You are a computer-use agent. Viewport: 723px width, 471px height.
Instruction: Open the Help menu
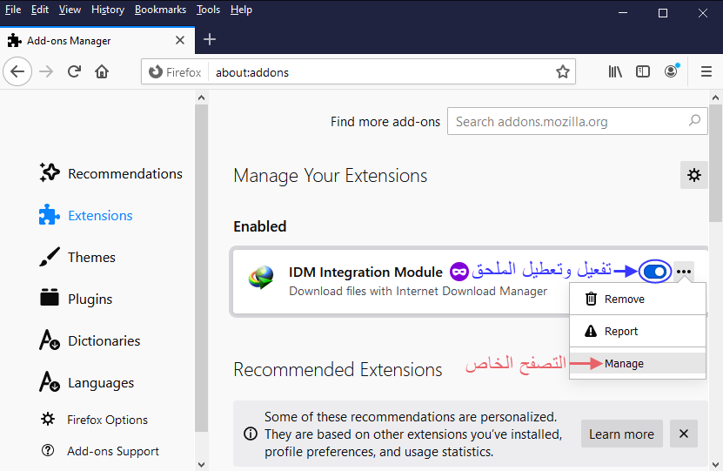click(241, 10)
